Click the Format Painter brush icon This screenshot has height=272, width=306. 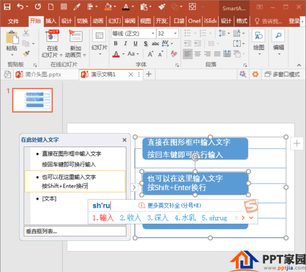point(26,54)
